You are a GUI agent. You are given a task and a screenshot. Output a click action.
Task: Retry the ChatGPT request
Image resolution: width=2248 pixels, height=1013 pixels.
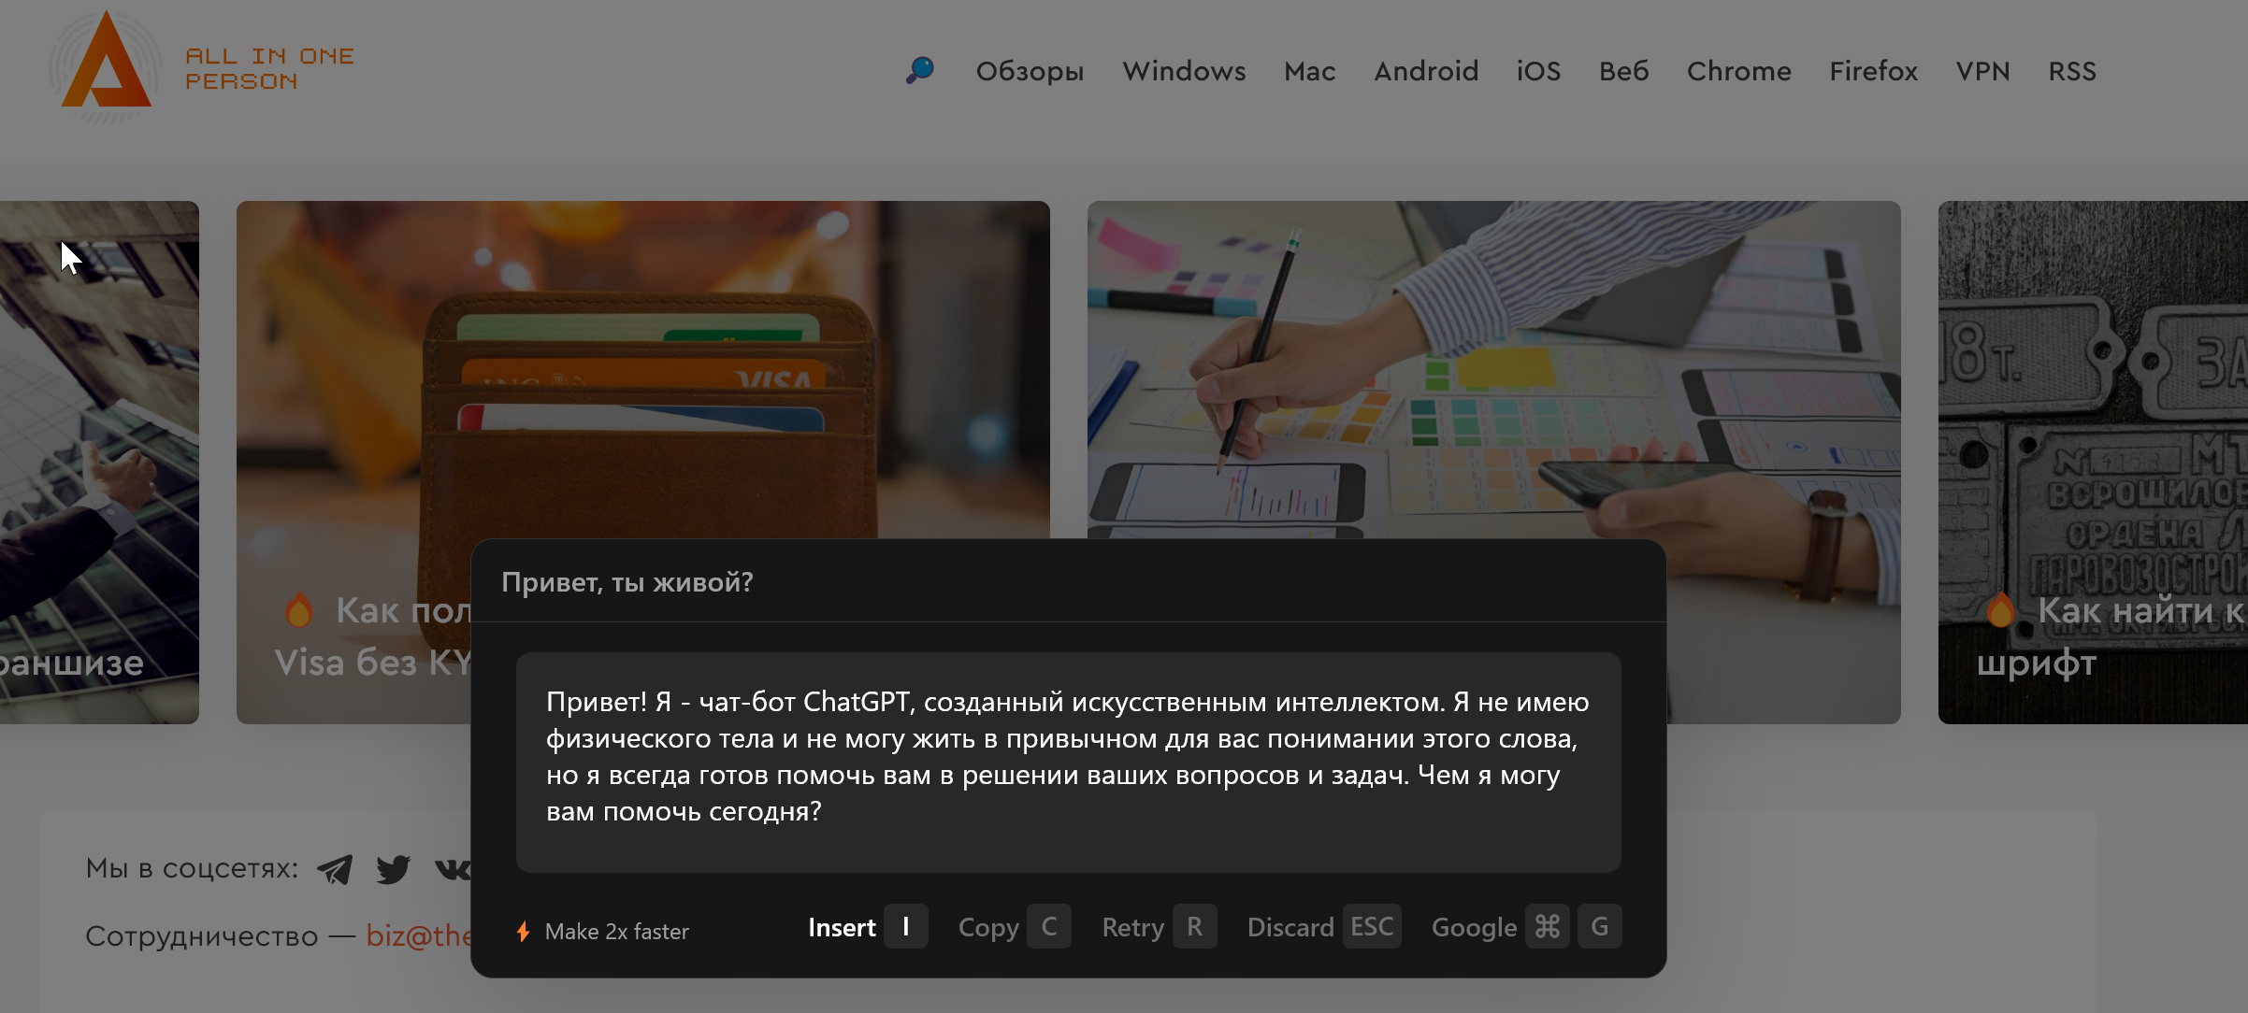pos(1159,926)
